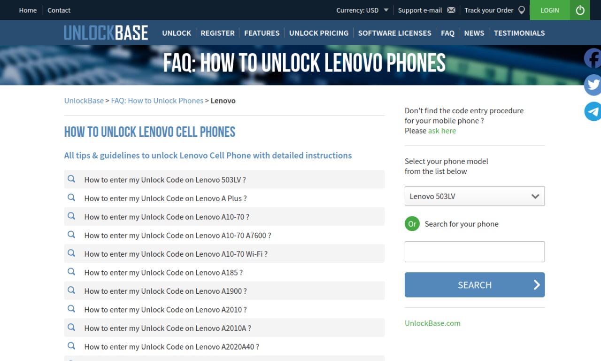The image size is (601, 361).
Task: Open the Unlock Pricing menu item
Action: click(x=319, y=33)
